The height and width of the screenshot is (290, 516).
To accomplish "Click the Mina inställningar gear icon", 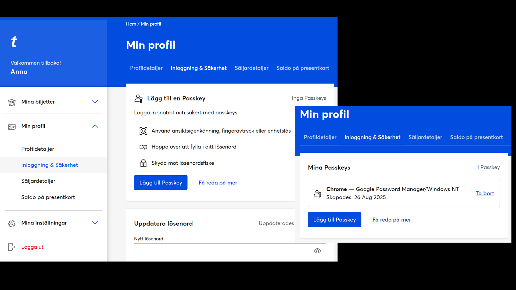I will 12,223.
